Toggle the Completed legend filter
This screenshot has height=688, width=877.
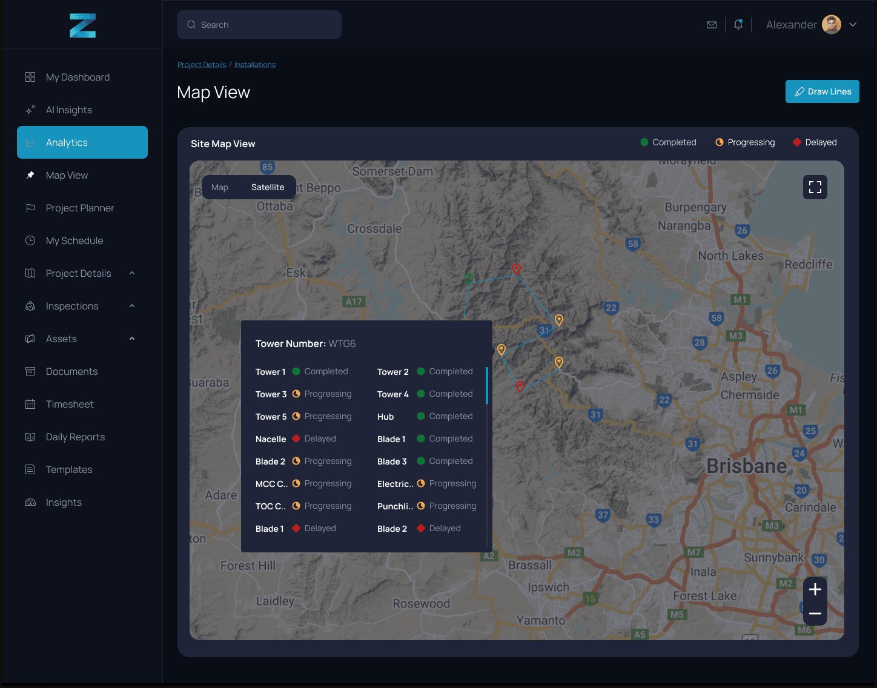pyautogui.click(x=669, y=142)
